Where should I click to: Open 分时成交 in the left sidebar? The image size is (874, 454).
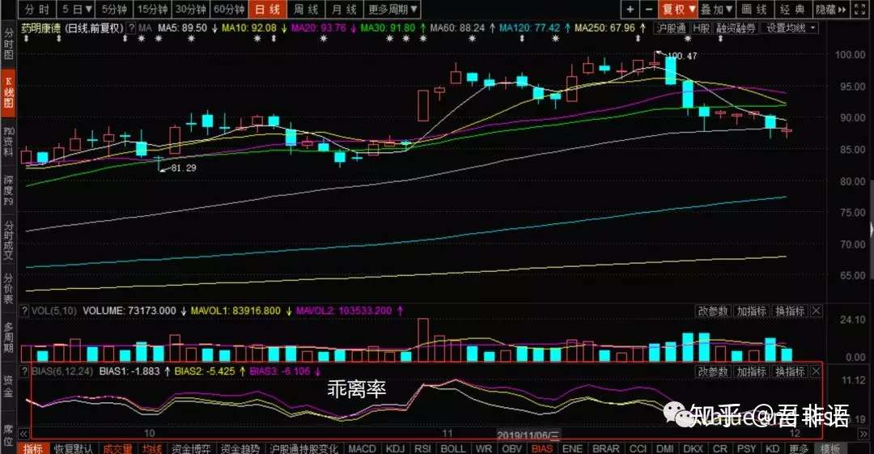8,240
